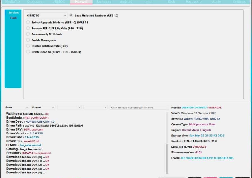Switch to the MediaTek tab
252x178 pixels.
pyautogui.click(x=13, y=2)
